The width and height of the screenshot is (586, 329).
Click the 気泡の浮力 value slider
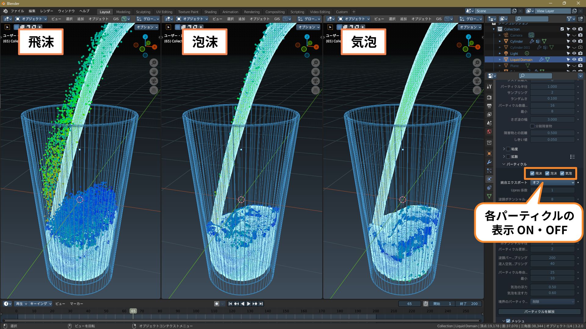552,287
